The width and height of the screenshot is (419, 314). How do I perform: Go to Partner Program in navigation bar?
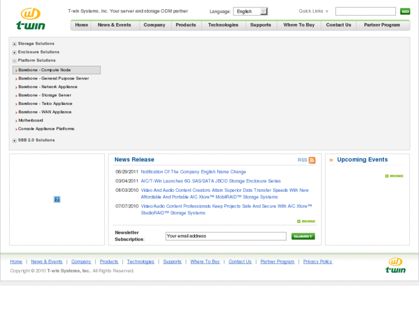pyautogui.click(x=382, y=25)
